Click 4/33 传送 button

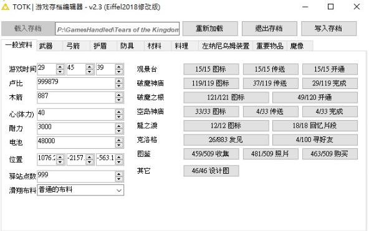tap(271, 111)
